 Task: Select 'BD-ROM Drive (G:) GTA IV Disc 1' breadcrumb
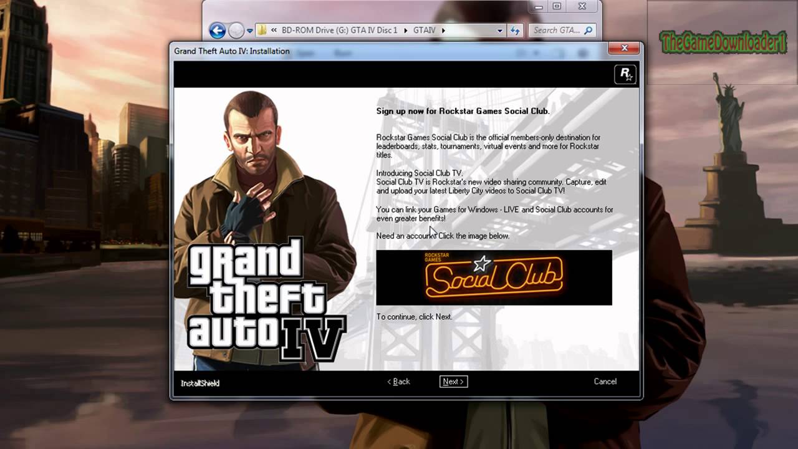point(339,30)
